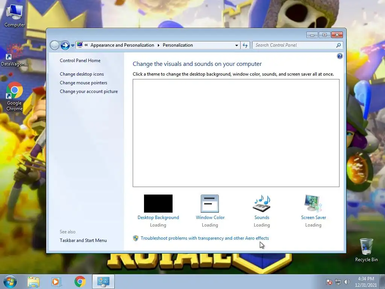Open Taskbar and Start Menu link
Image resolution: width=385 pixels, height=289 pixels.
[x=83, y=240]
